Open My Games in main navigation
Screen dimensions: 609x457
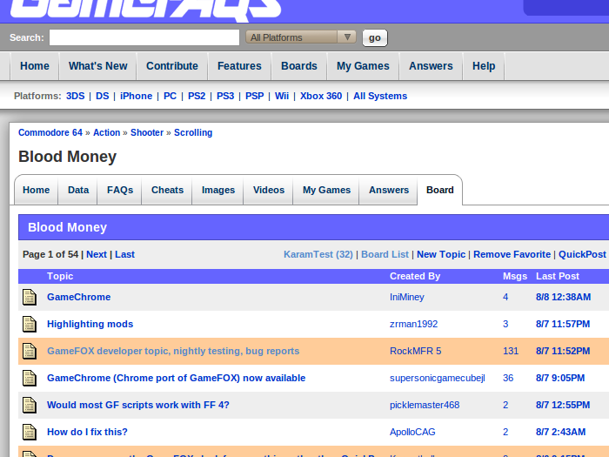point(363,66)
